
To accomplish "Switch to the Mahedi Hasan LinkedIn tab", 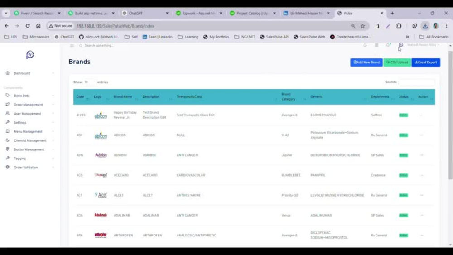I will (307, 13).
